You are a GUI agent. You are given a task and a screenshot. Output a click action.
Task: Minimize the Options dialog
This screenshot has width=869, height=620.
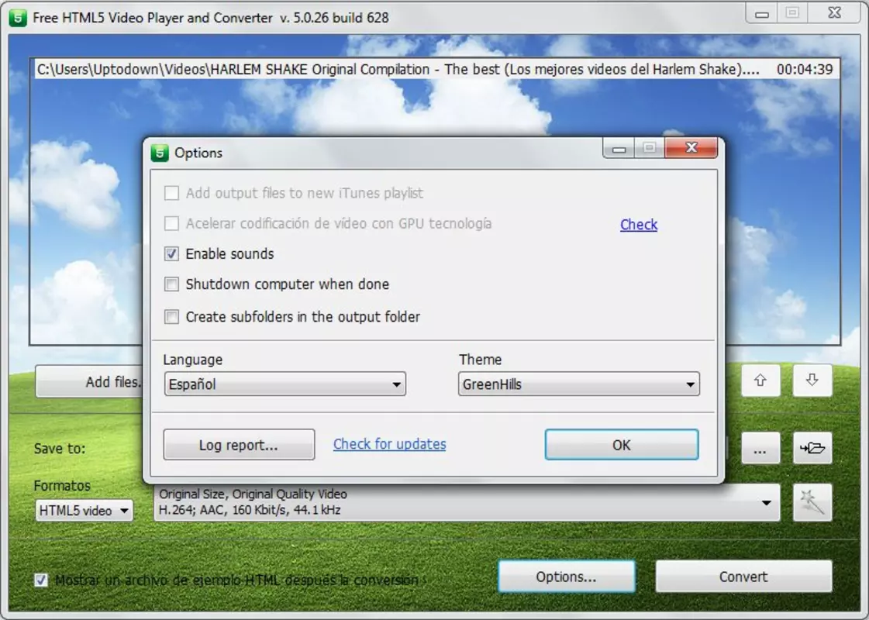[619, 149]
